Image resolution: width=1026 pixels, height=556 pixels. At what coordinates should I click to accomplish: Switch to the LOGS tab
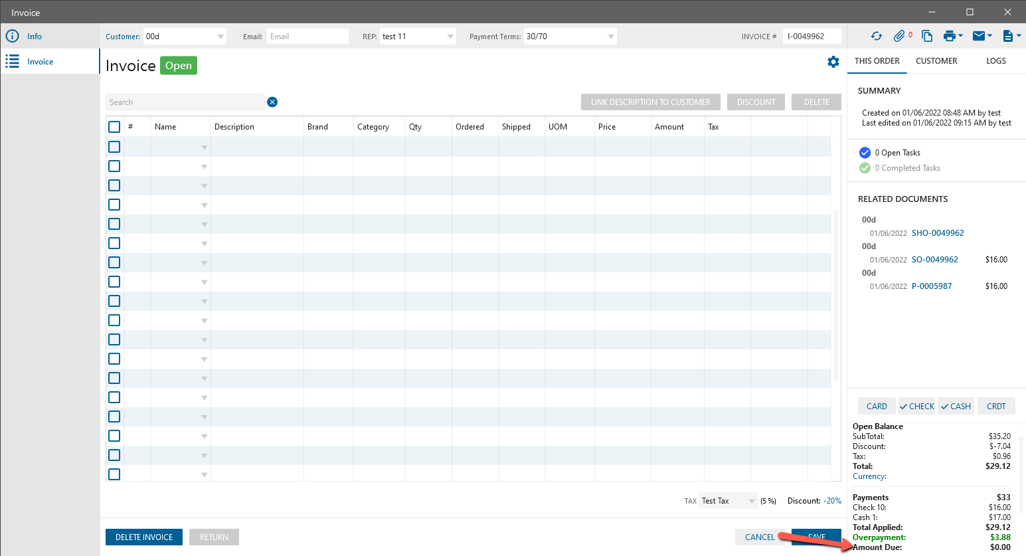(x=996, y=61)
